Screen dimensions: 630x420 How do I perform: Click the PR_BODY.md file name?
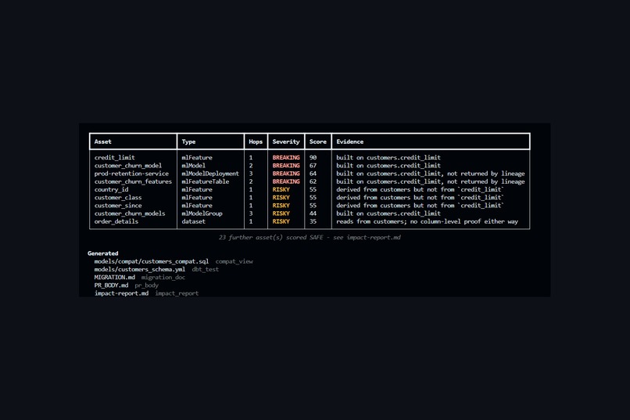click(111, 285)
